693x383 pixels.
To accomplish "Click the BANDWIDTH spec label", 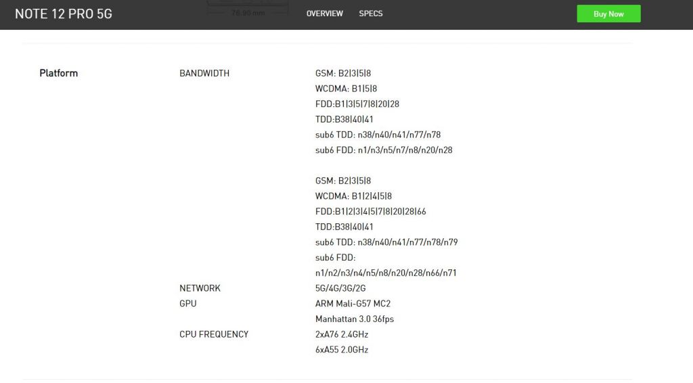I will coord(204,73).
